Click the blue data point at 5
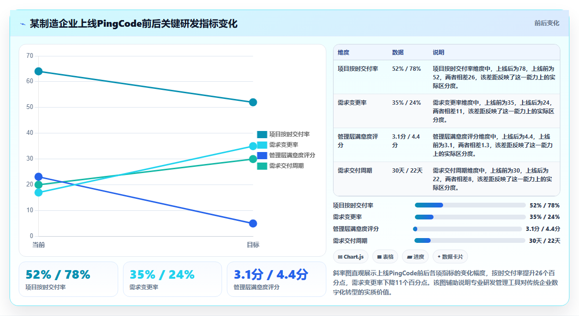 [x=253, y=224]
